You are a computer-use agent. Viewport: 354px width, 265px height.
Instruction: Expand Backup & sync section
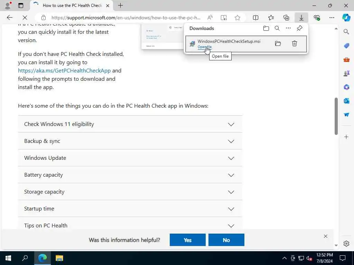coord(130,141)
